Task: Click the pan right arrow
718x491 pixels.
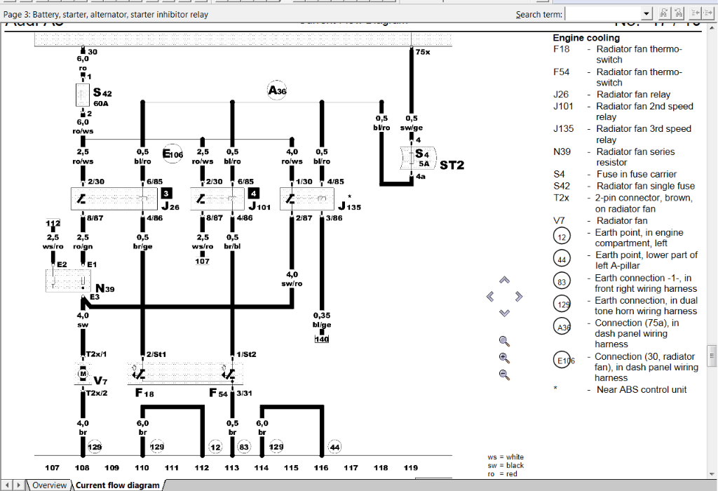Action: point(519,297)
